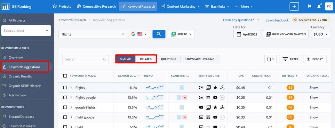The height and width of the screenshot is (128, 335).
Task: Click the trend sparkline for google flights
Action: (x=155, y=107)
